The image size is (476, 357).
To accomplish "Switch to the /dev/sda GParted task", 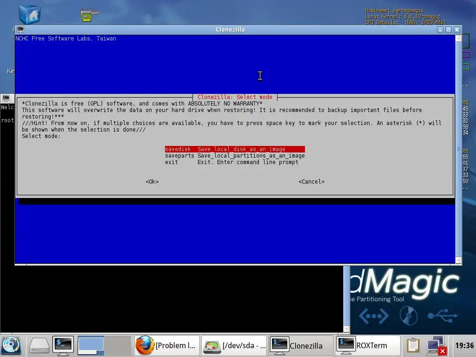I will click(x=234, y=345).
